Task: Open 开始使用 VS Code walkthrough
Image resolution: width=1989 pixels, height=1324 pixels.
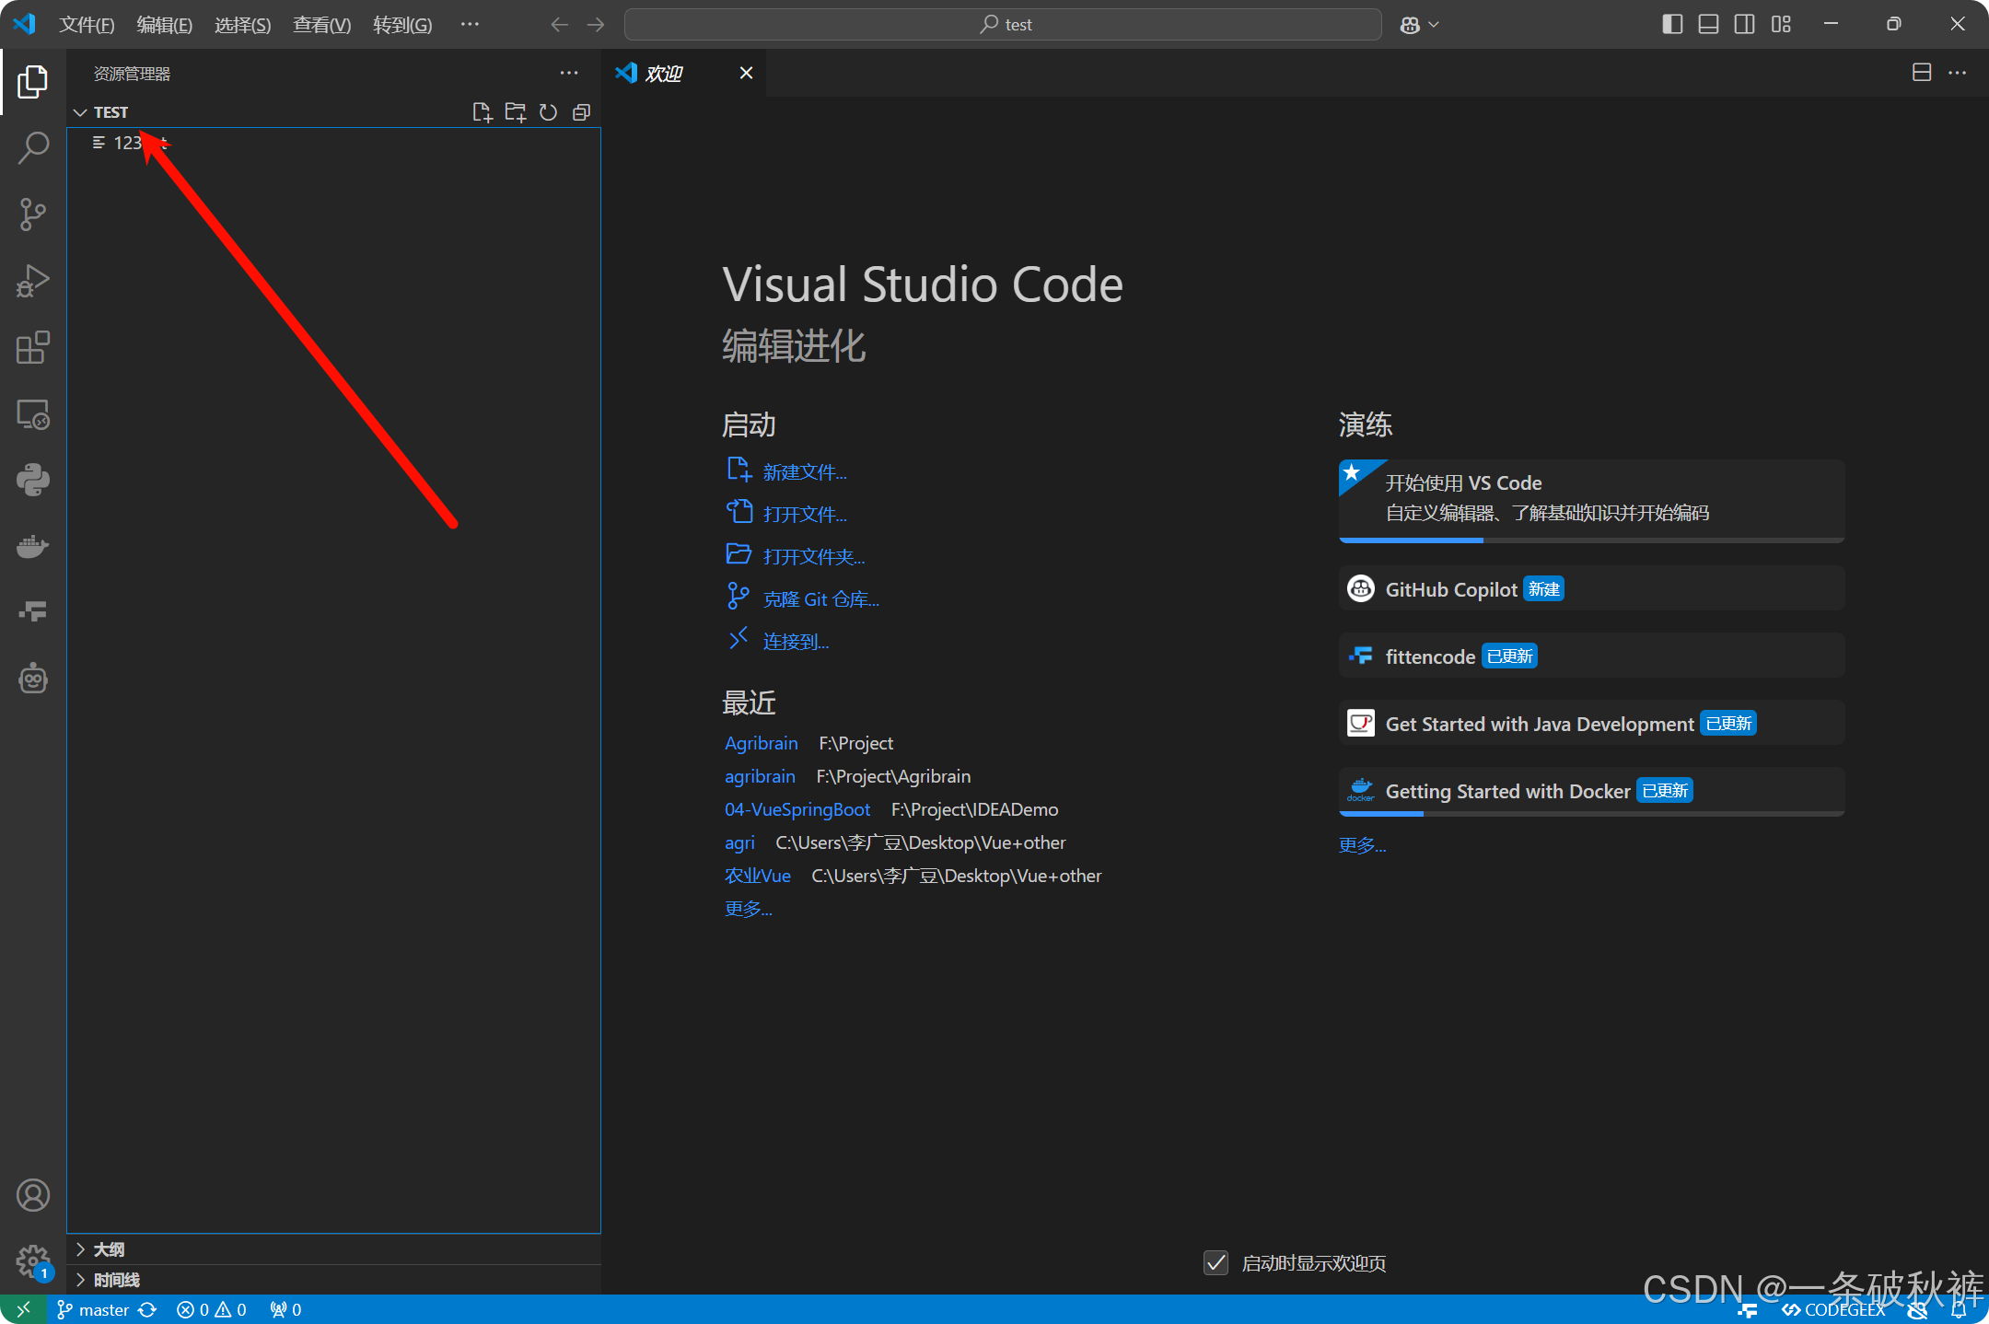Action: click(x=1591, y=500)
